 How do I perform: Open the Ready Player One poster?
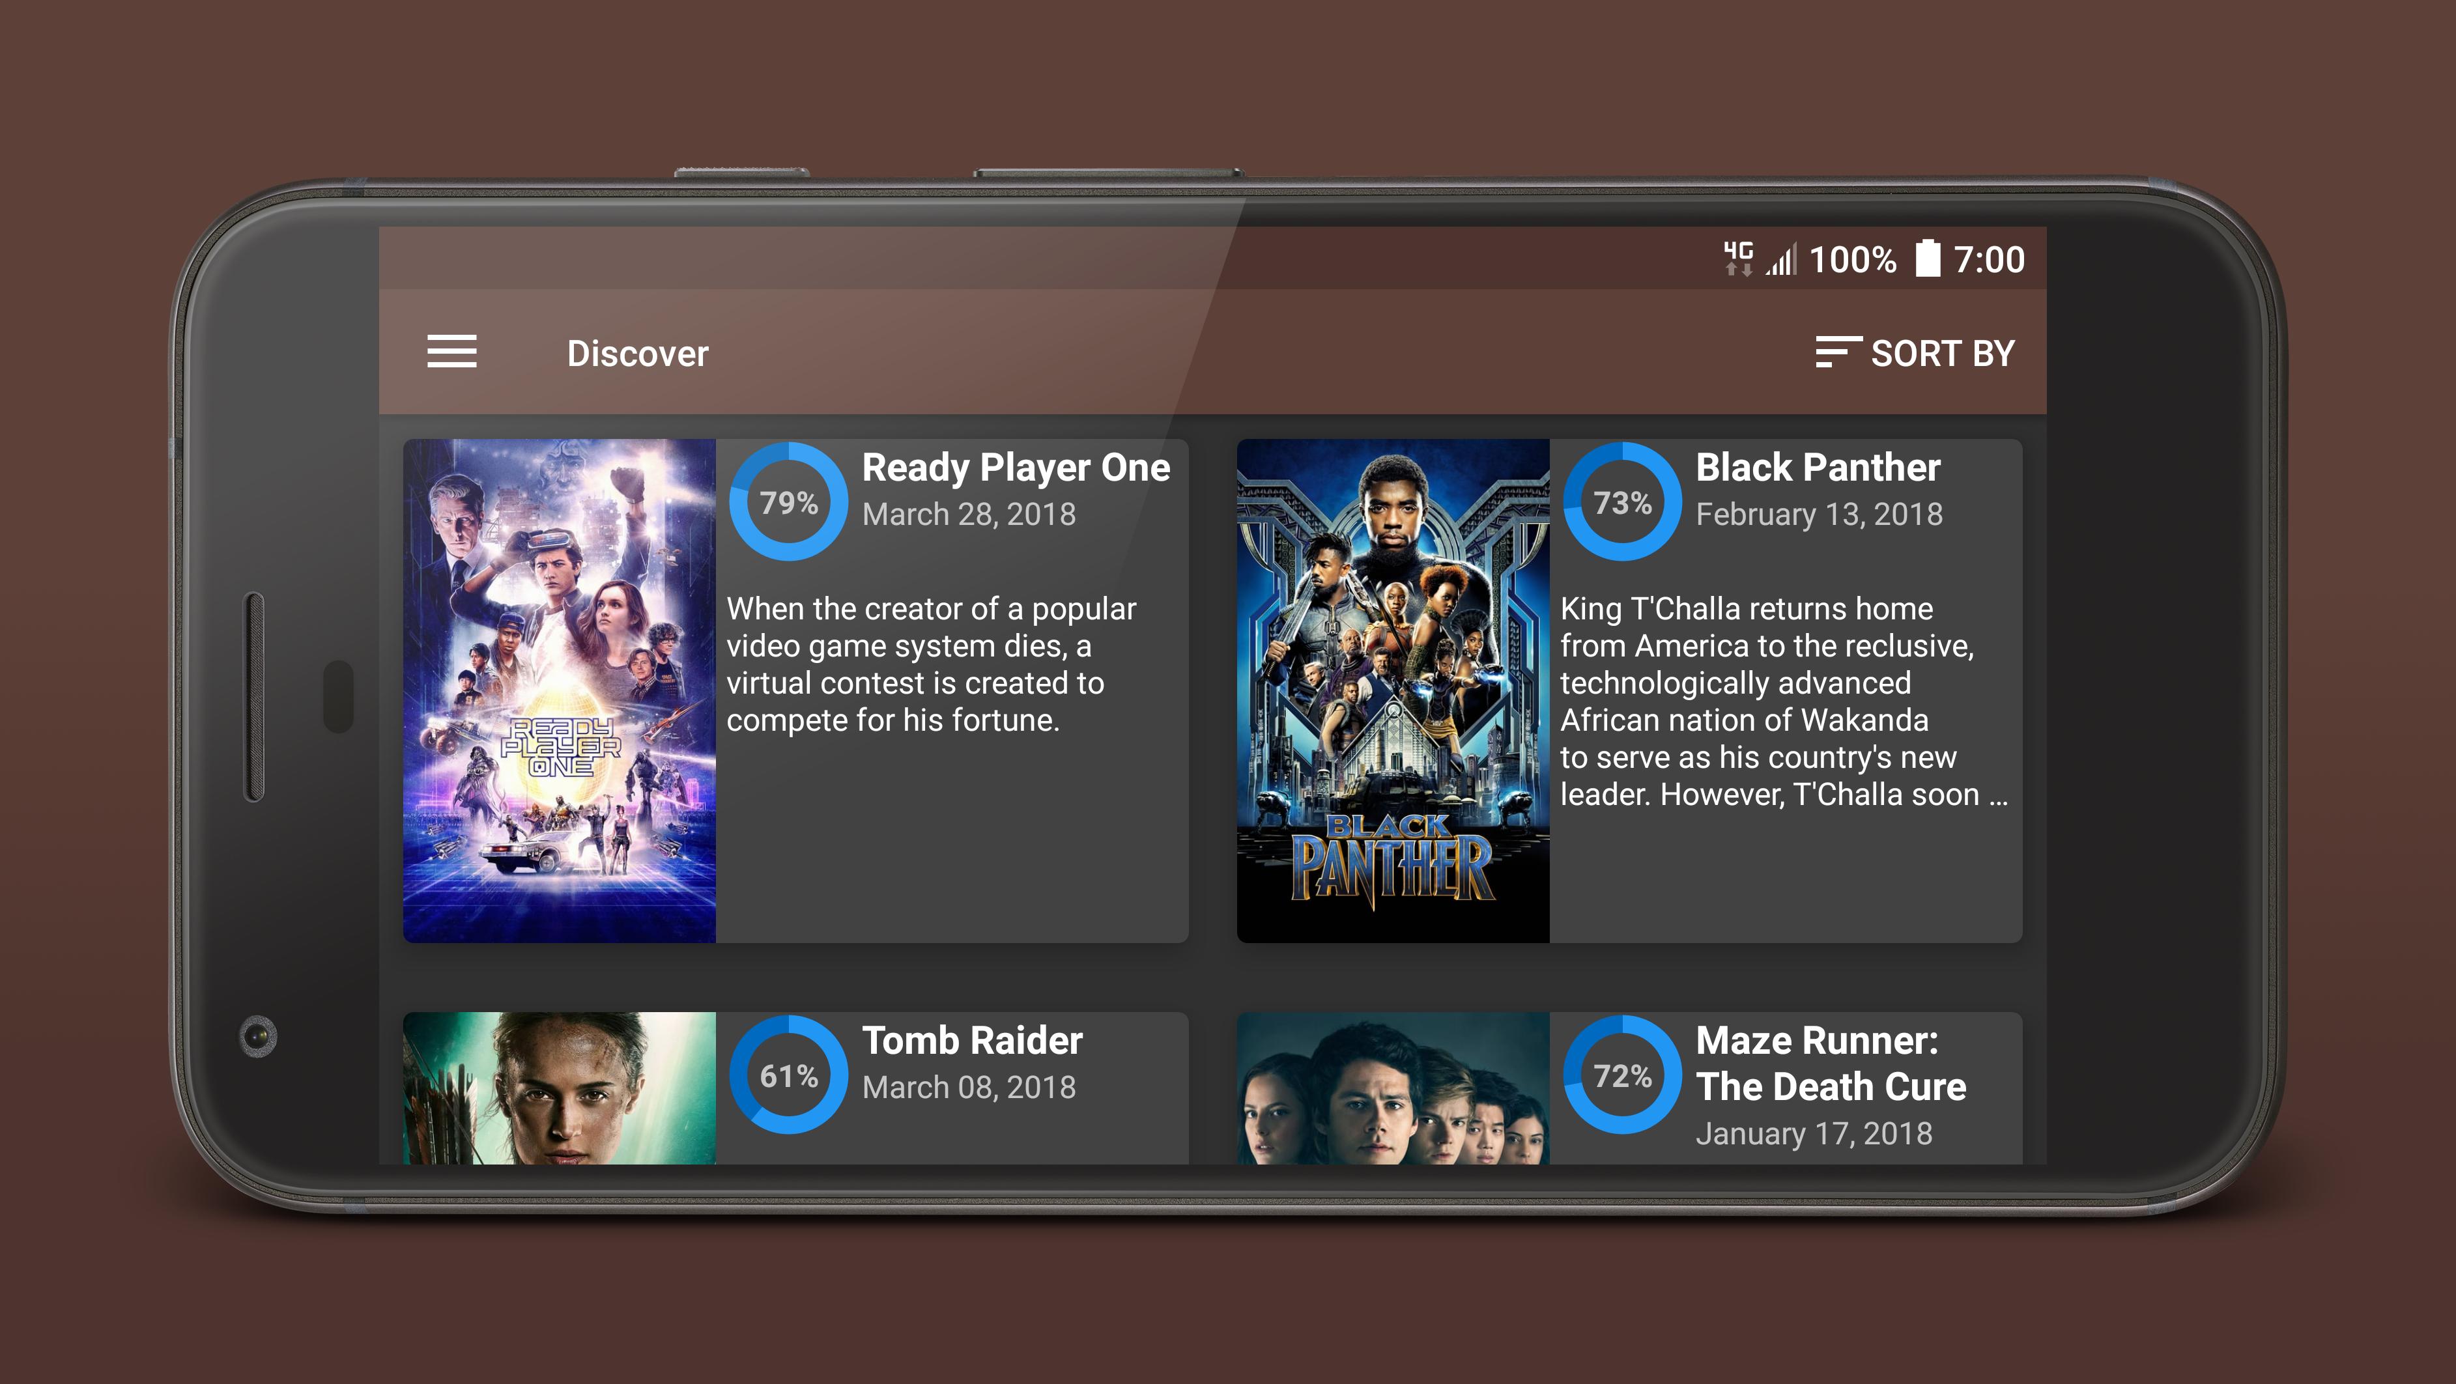[560, 691]
